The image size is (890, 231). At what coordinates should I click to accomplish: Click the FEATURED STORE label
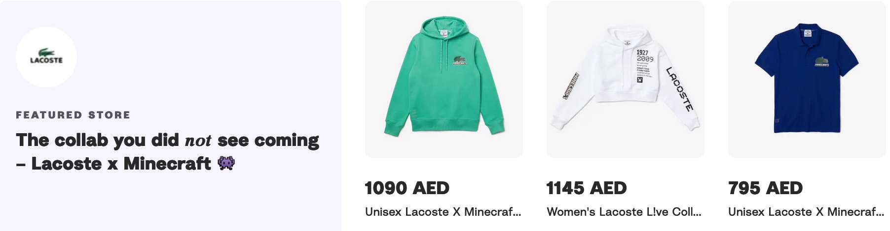click(x=73, y=115)
